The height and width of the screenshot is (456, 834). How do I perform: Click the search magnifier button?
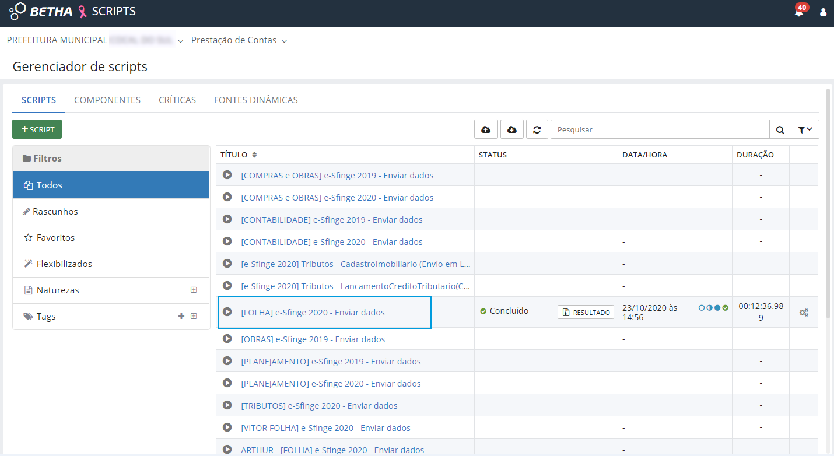pos(780,129)
